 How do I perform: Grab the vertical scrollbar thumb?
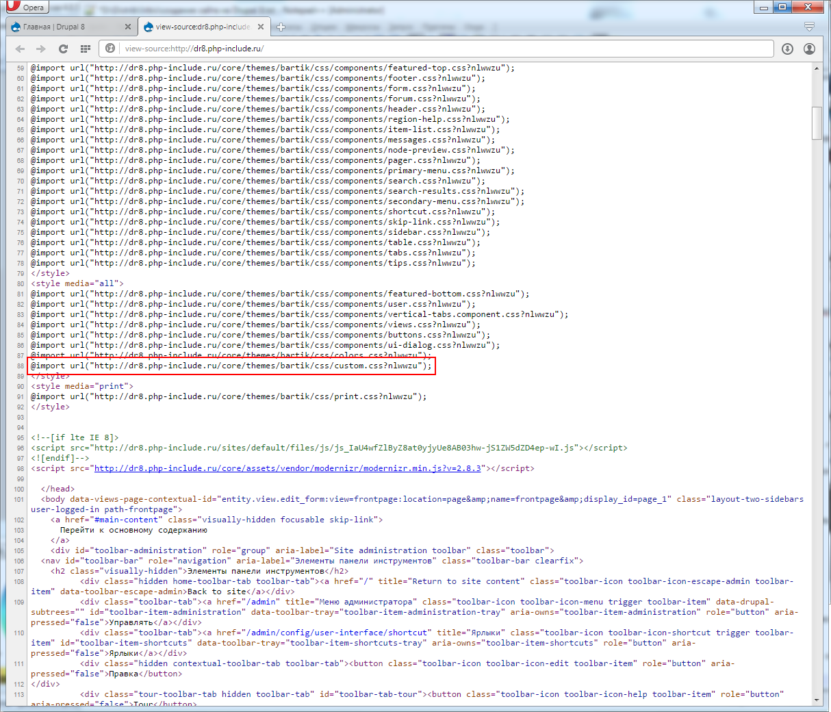coord(817,123)
